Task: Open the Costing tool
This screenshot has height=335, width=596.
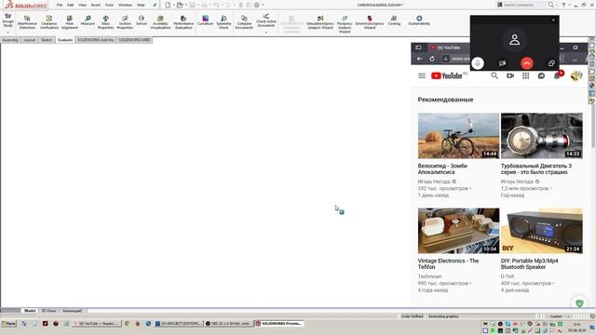Action: point(394,20)
